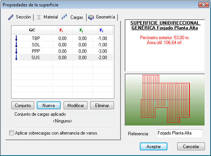211x156 pixels.
Task: Switch to the Material tab
Action: [x=47, y=17]
